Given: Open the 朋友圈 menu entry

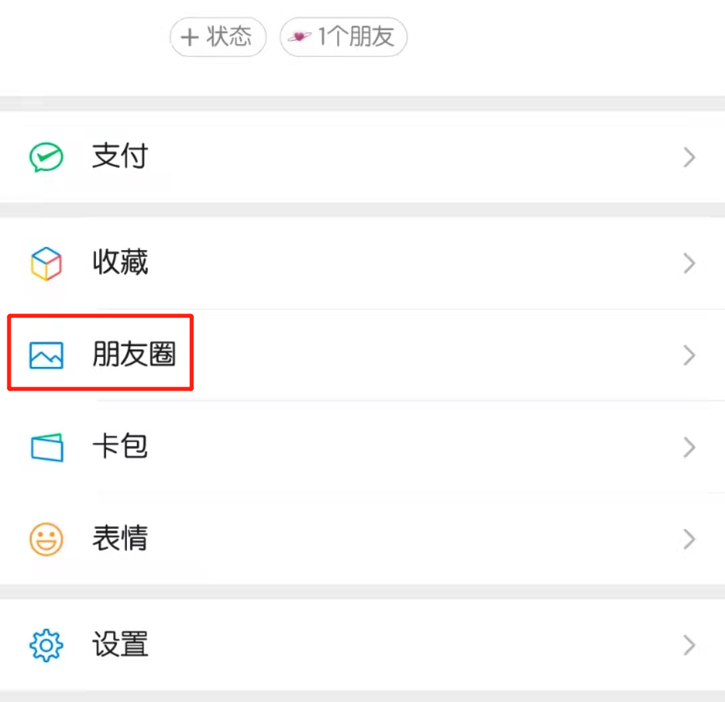Looking at the screenshot, I should pyautogui.click(x=362, y=355).
